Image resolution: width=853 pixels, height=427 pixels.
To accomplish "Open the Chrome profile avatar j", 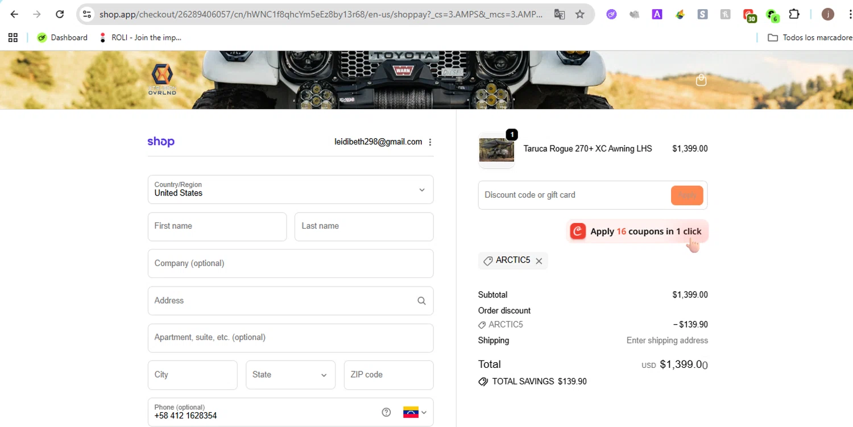I will tap(828, 14).
